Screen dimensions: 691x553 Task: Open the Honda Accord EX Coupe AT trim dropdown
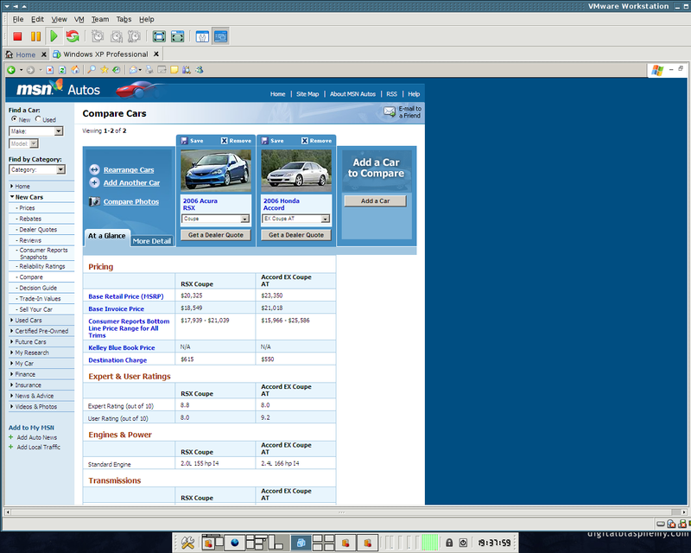296,219
